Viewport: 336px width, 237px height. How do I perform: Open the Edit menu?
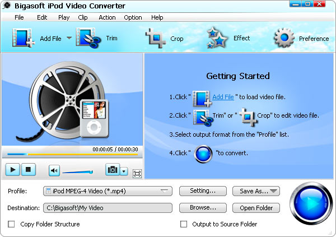[42, 17]
